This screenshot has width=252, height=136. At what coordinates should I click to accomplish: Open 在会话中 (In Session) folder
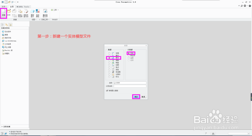point(7,32)
